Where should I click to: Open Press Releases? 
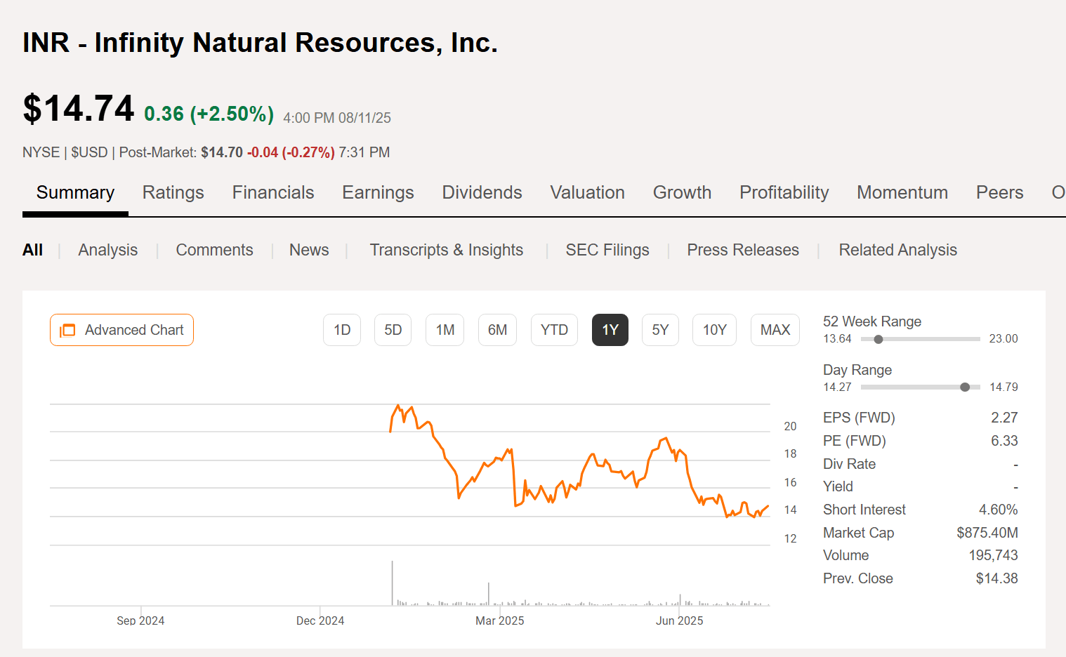click(x=742, y=250)
